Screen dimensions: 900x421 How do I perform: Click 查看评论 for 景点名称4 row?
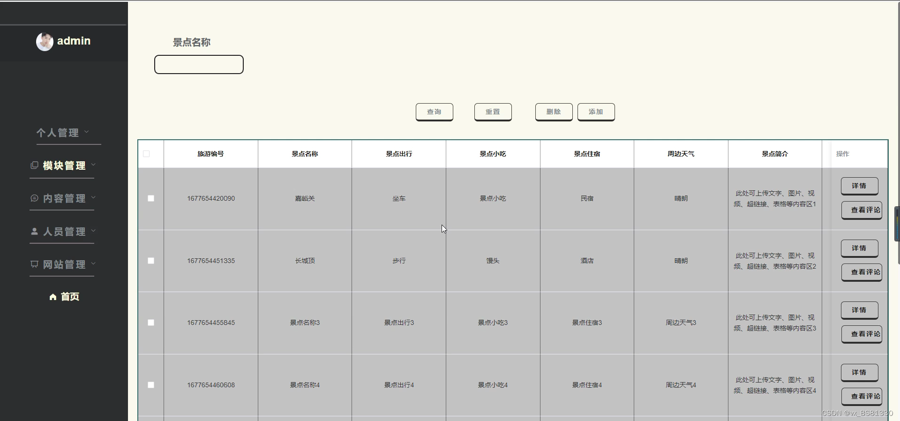point(862,397)
